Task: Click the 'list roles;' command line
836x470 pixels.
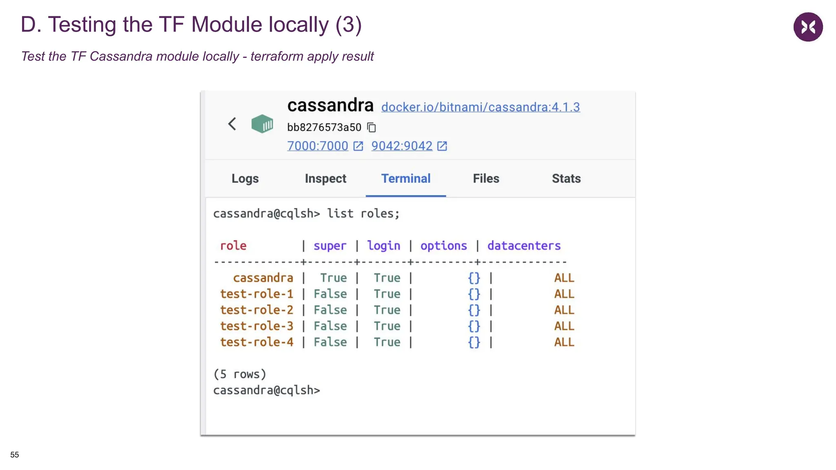Action: pyautogui.click(x=307, y=213)
